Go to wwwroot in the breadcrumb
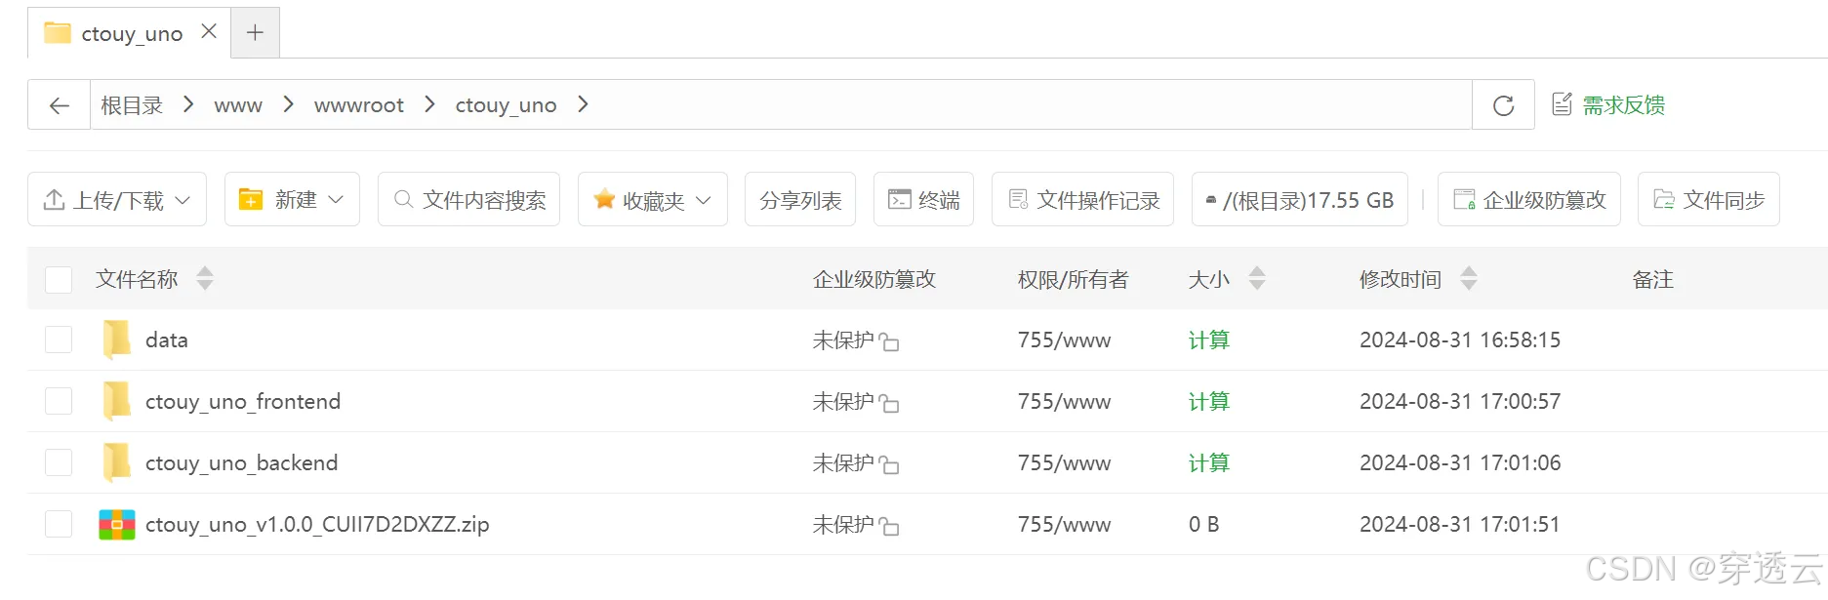The image size is (1828, 600). coord(359,105)
